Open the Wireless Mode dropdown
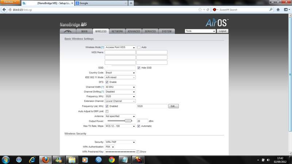Viewport: 292px width, 164px height. (x=120, y=47)
